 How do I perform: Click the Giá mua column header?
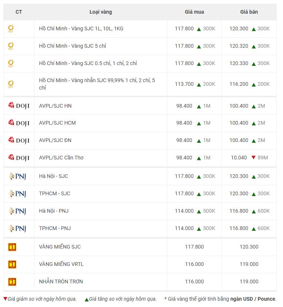(x=194, y=12)
